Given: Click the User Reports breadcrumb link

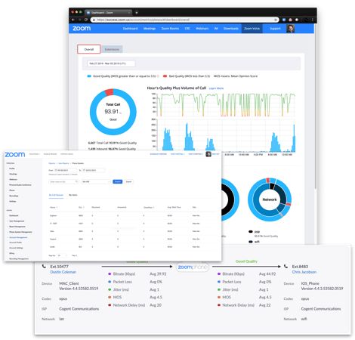Looking at the screenshot, I should point(63,163).
